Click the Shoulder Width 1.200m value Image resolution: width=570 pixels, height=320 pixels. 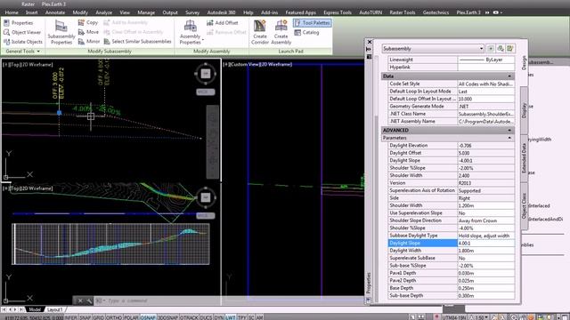pyautogui.click(x=486, y=205)
